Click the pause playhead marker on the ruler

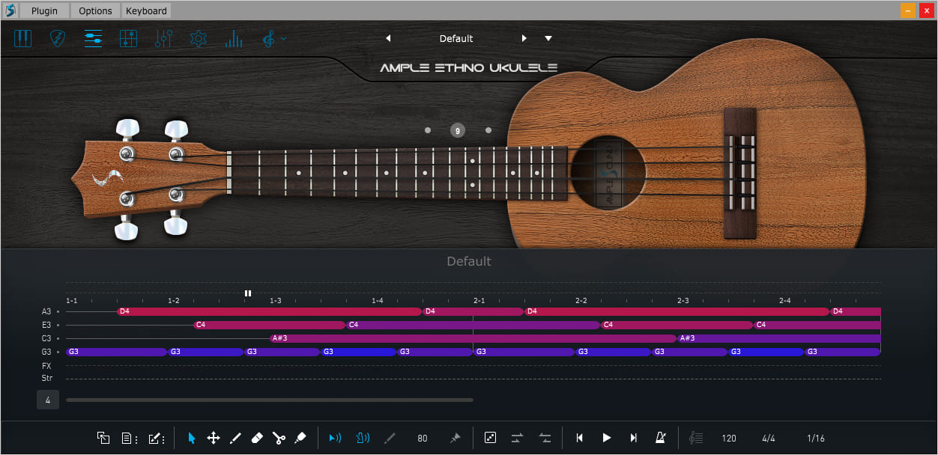tap(248, 293)
